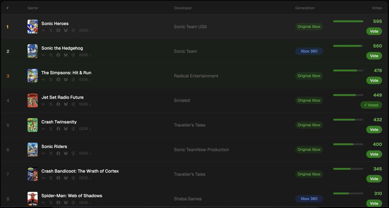
Task: Copy link icon under Crash Twinsanity
Action: 43,129
